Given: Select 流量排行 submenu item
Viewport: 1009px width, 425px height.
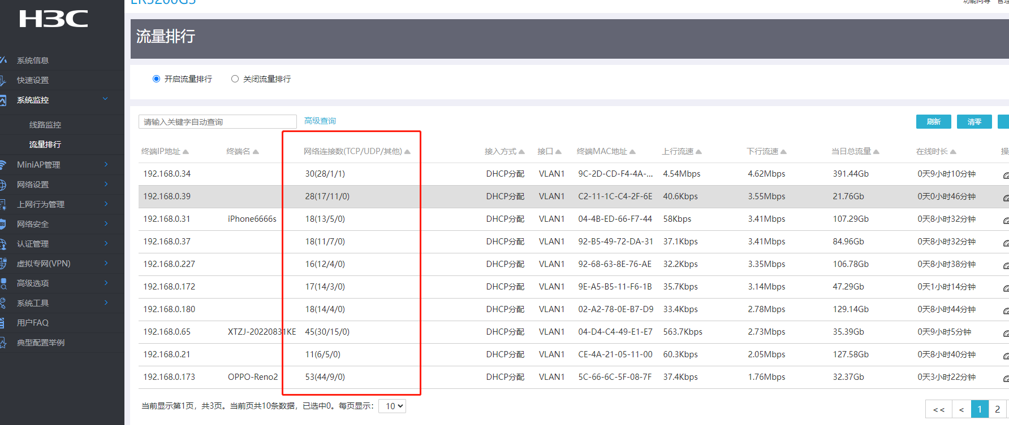Looking at the screenshot, I should tap(45, 144).
